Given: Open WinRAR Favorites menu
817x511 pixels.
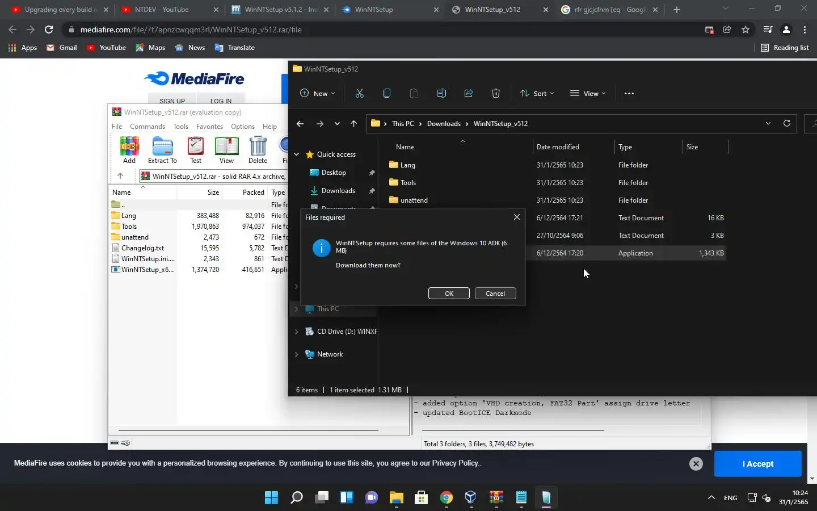Looking at the screenshot, I should pyautogui.click(x=209, y=127).
